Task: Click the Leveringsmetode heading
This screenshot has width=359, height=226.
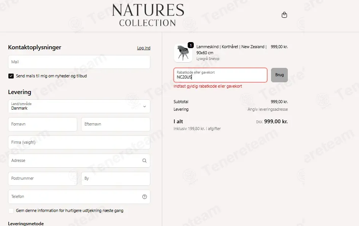Action: click(26, 223)
